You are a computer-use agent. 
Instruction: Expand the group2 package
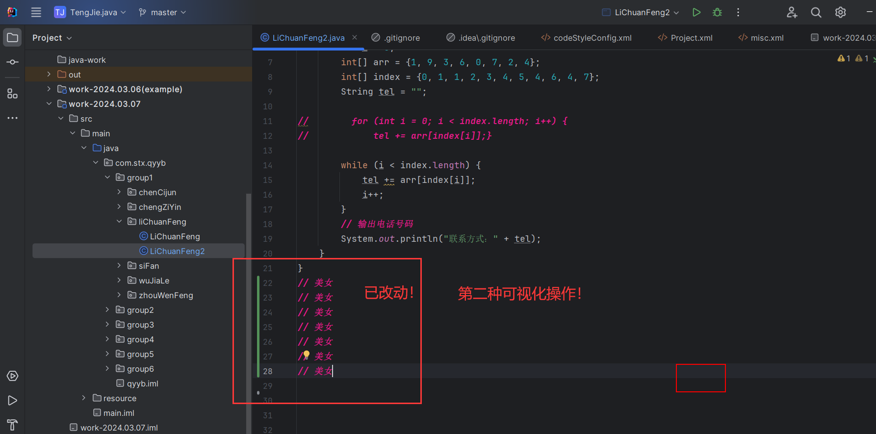point(107,309)
